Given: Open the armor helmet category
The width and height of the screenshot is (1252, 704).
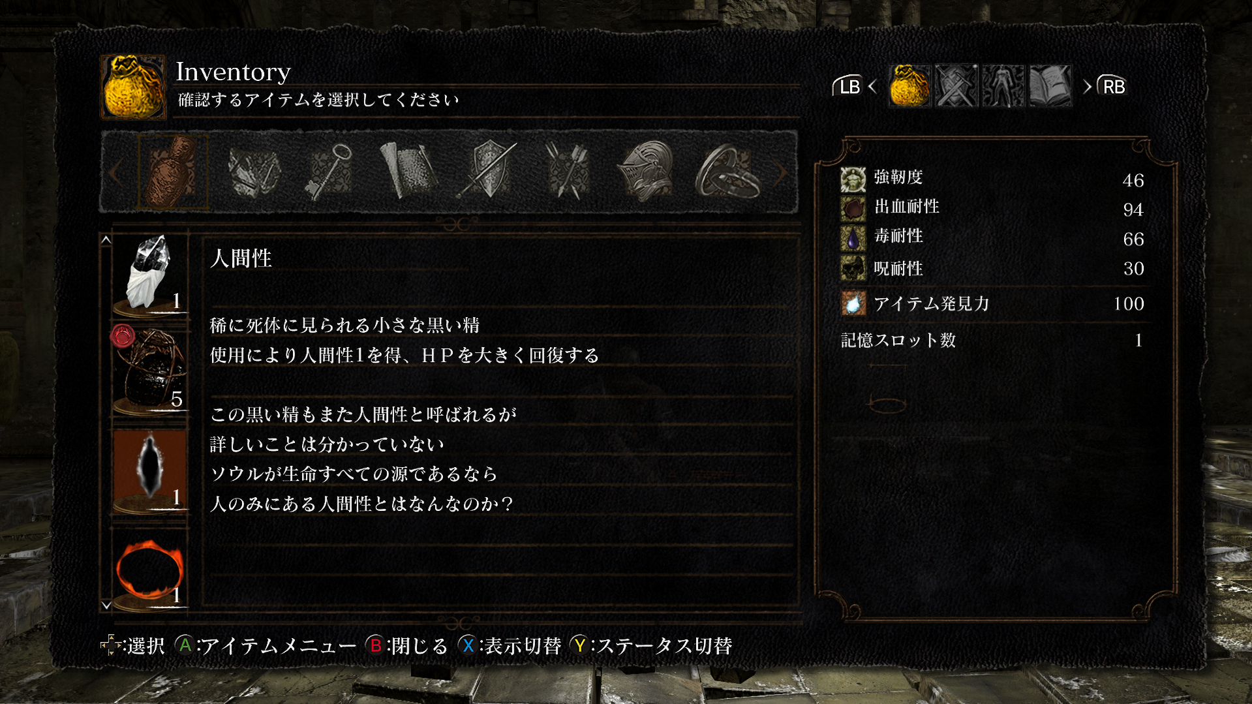Looking at the screenshot, I should (x=646, y=171).
